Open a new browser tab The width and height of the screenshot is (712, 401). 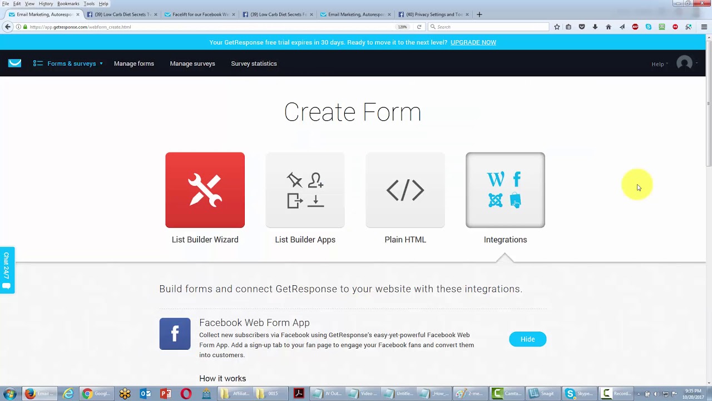tap(479, 14)
